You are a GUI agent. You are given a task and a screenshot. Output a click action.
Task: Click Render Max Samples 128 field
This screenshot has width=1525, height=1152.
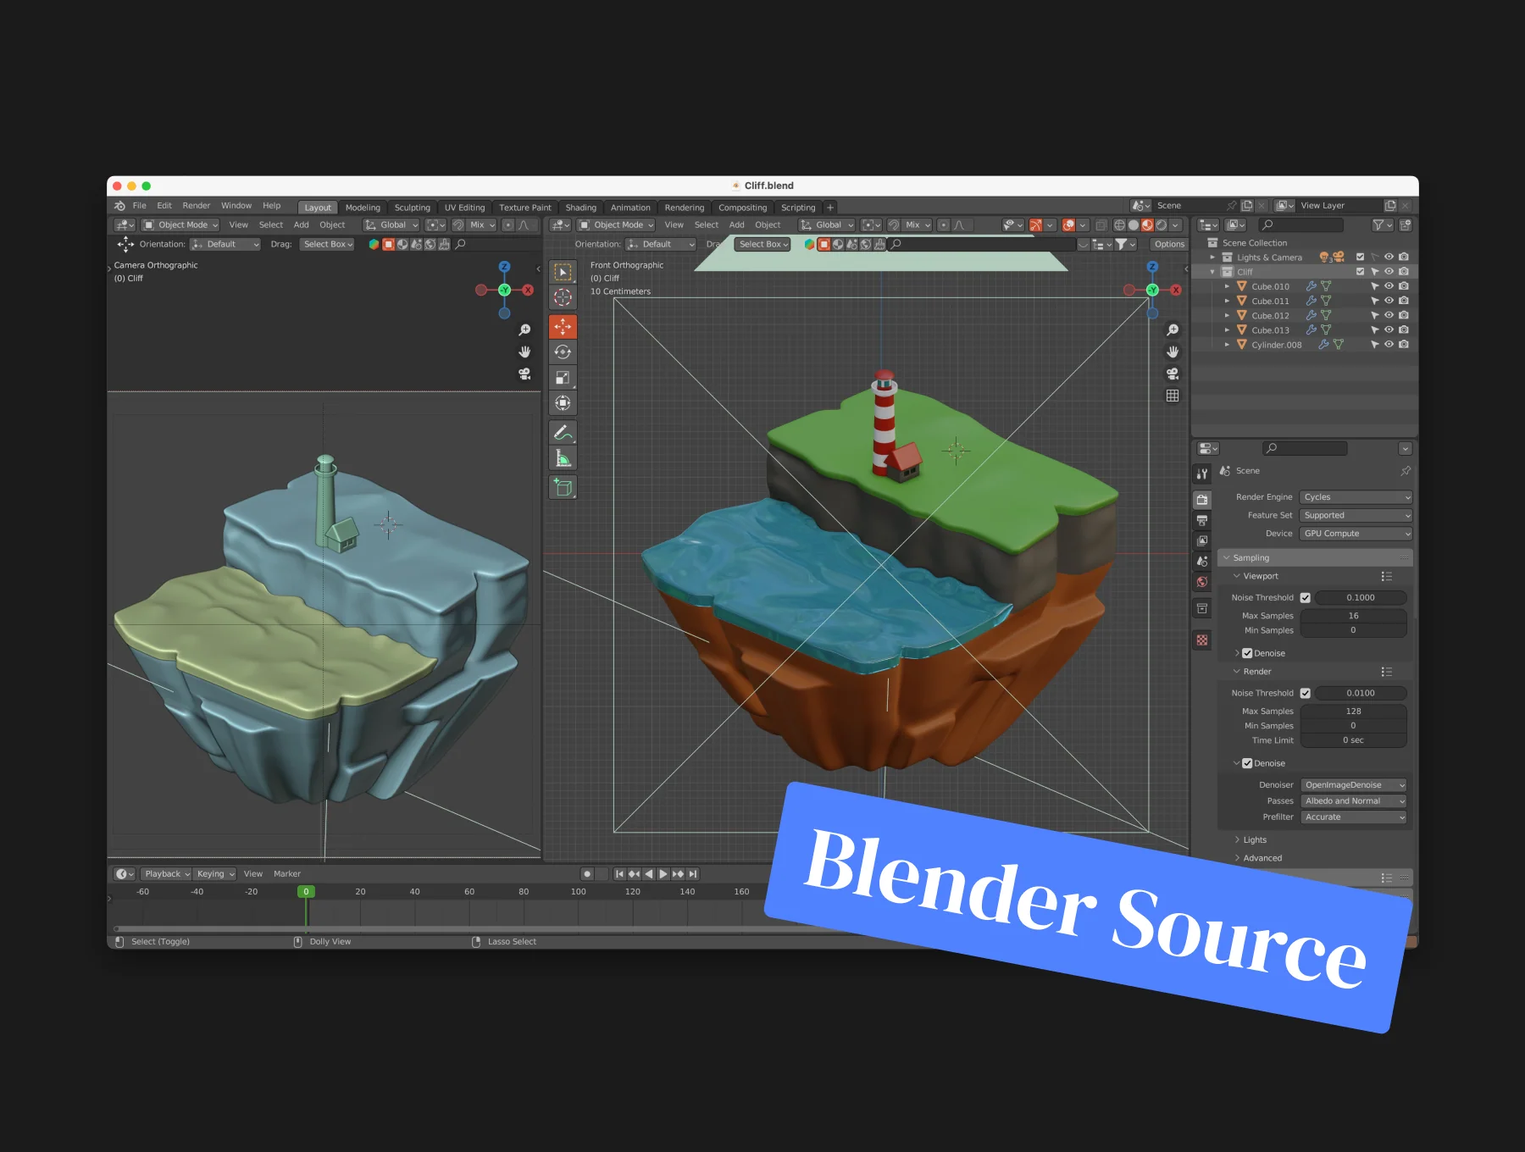click(x=1354, y=712)
